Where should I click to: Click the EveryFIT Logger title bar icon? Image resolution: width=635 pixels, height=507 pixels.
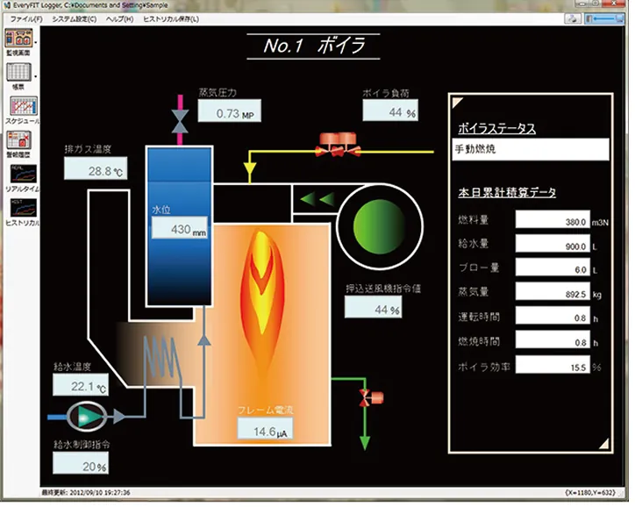tap(6, 5)
